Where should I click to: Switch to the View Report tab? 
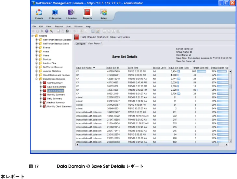(94, 44)
